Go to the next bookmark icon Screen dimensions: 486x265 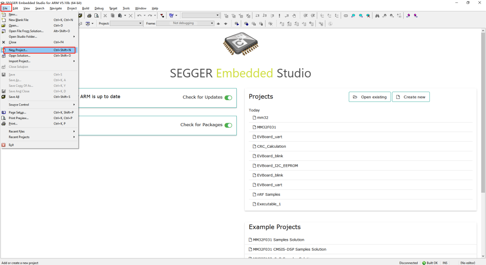[361, 15]
